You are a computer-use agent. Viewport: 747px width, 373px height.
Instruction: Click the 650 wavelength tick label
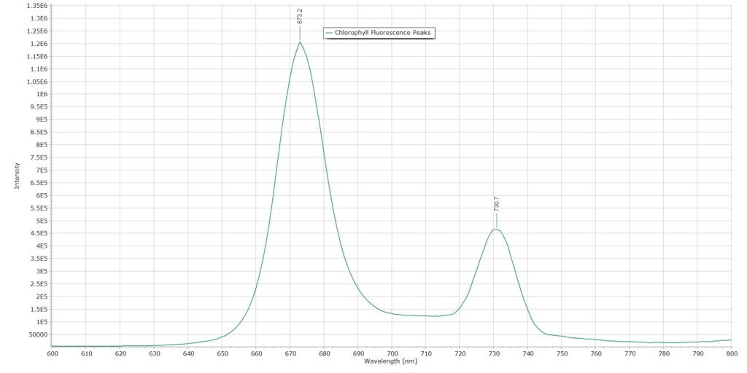[222, 354]
